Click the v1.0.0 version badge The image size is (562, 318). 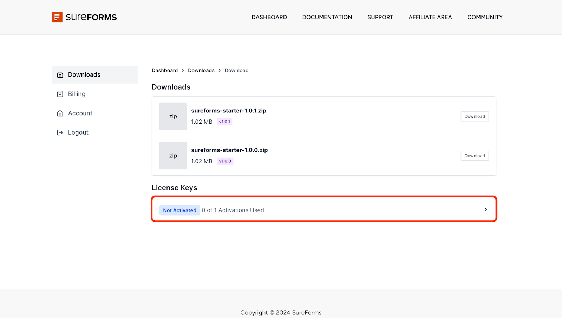coord(225,161)
